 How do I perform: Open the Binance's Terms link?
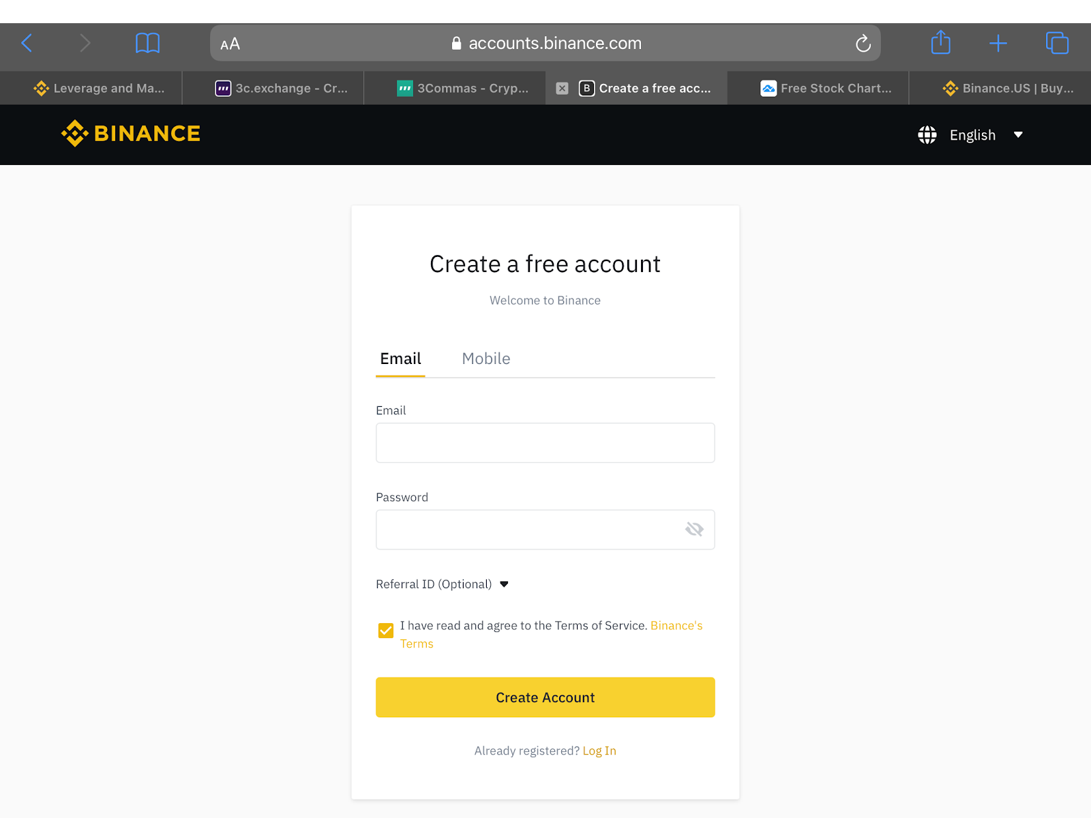click(x=676, y=626)
